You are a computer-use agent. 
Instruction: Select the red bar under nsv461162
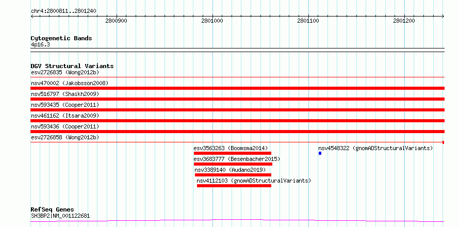238,121
